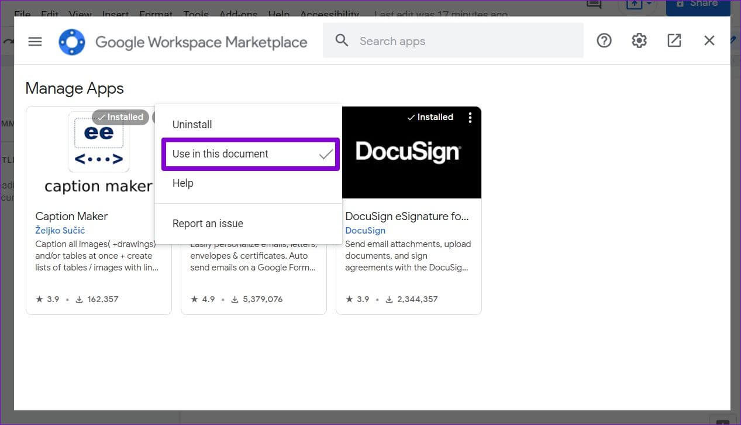Image resolution: width=741 pixels, height=425 pixels.
Task: Open the Marketplace settings gear
Action: coord(639,40)
